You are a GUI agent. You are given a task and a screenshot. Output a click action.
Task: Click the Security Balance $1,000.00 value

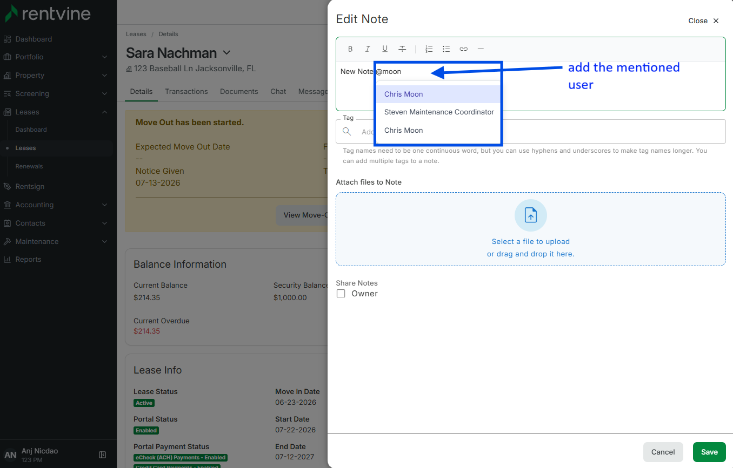[290, 297]
